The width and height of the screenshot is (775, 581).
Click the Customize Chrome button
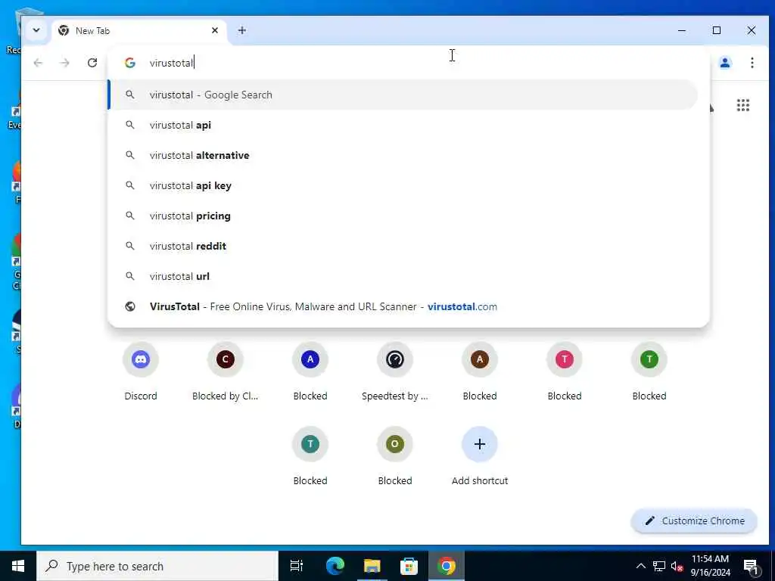[695, 520]
